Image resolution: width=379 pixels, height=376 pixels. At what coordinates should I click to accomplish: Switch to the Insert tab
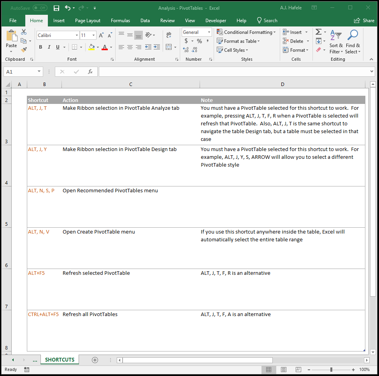[x=59, y=21]
